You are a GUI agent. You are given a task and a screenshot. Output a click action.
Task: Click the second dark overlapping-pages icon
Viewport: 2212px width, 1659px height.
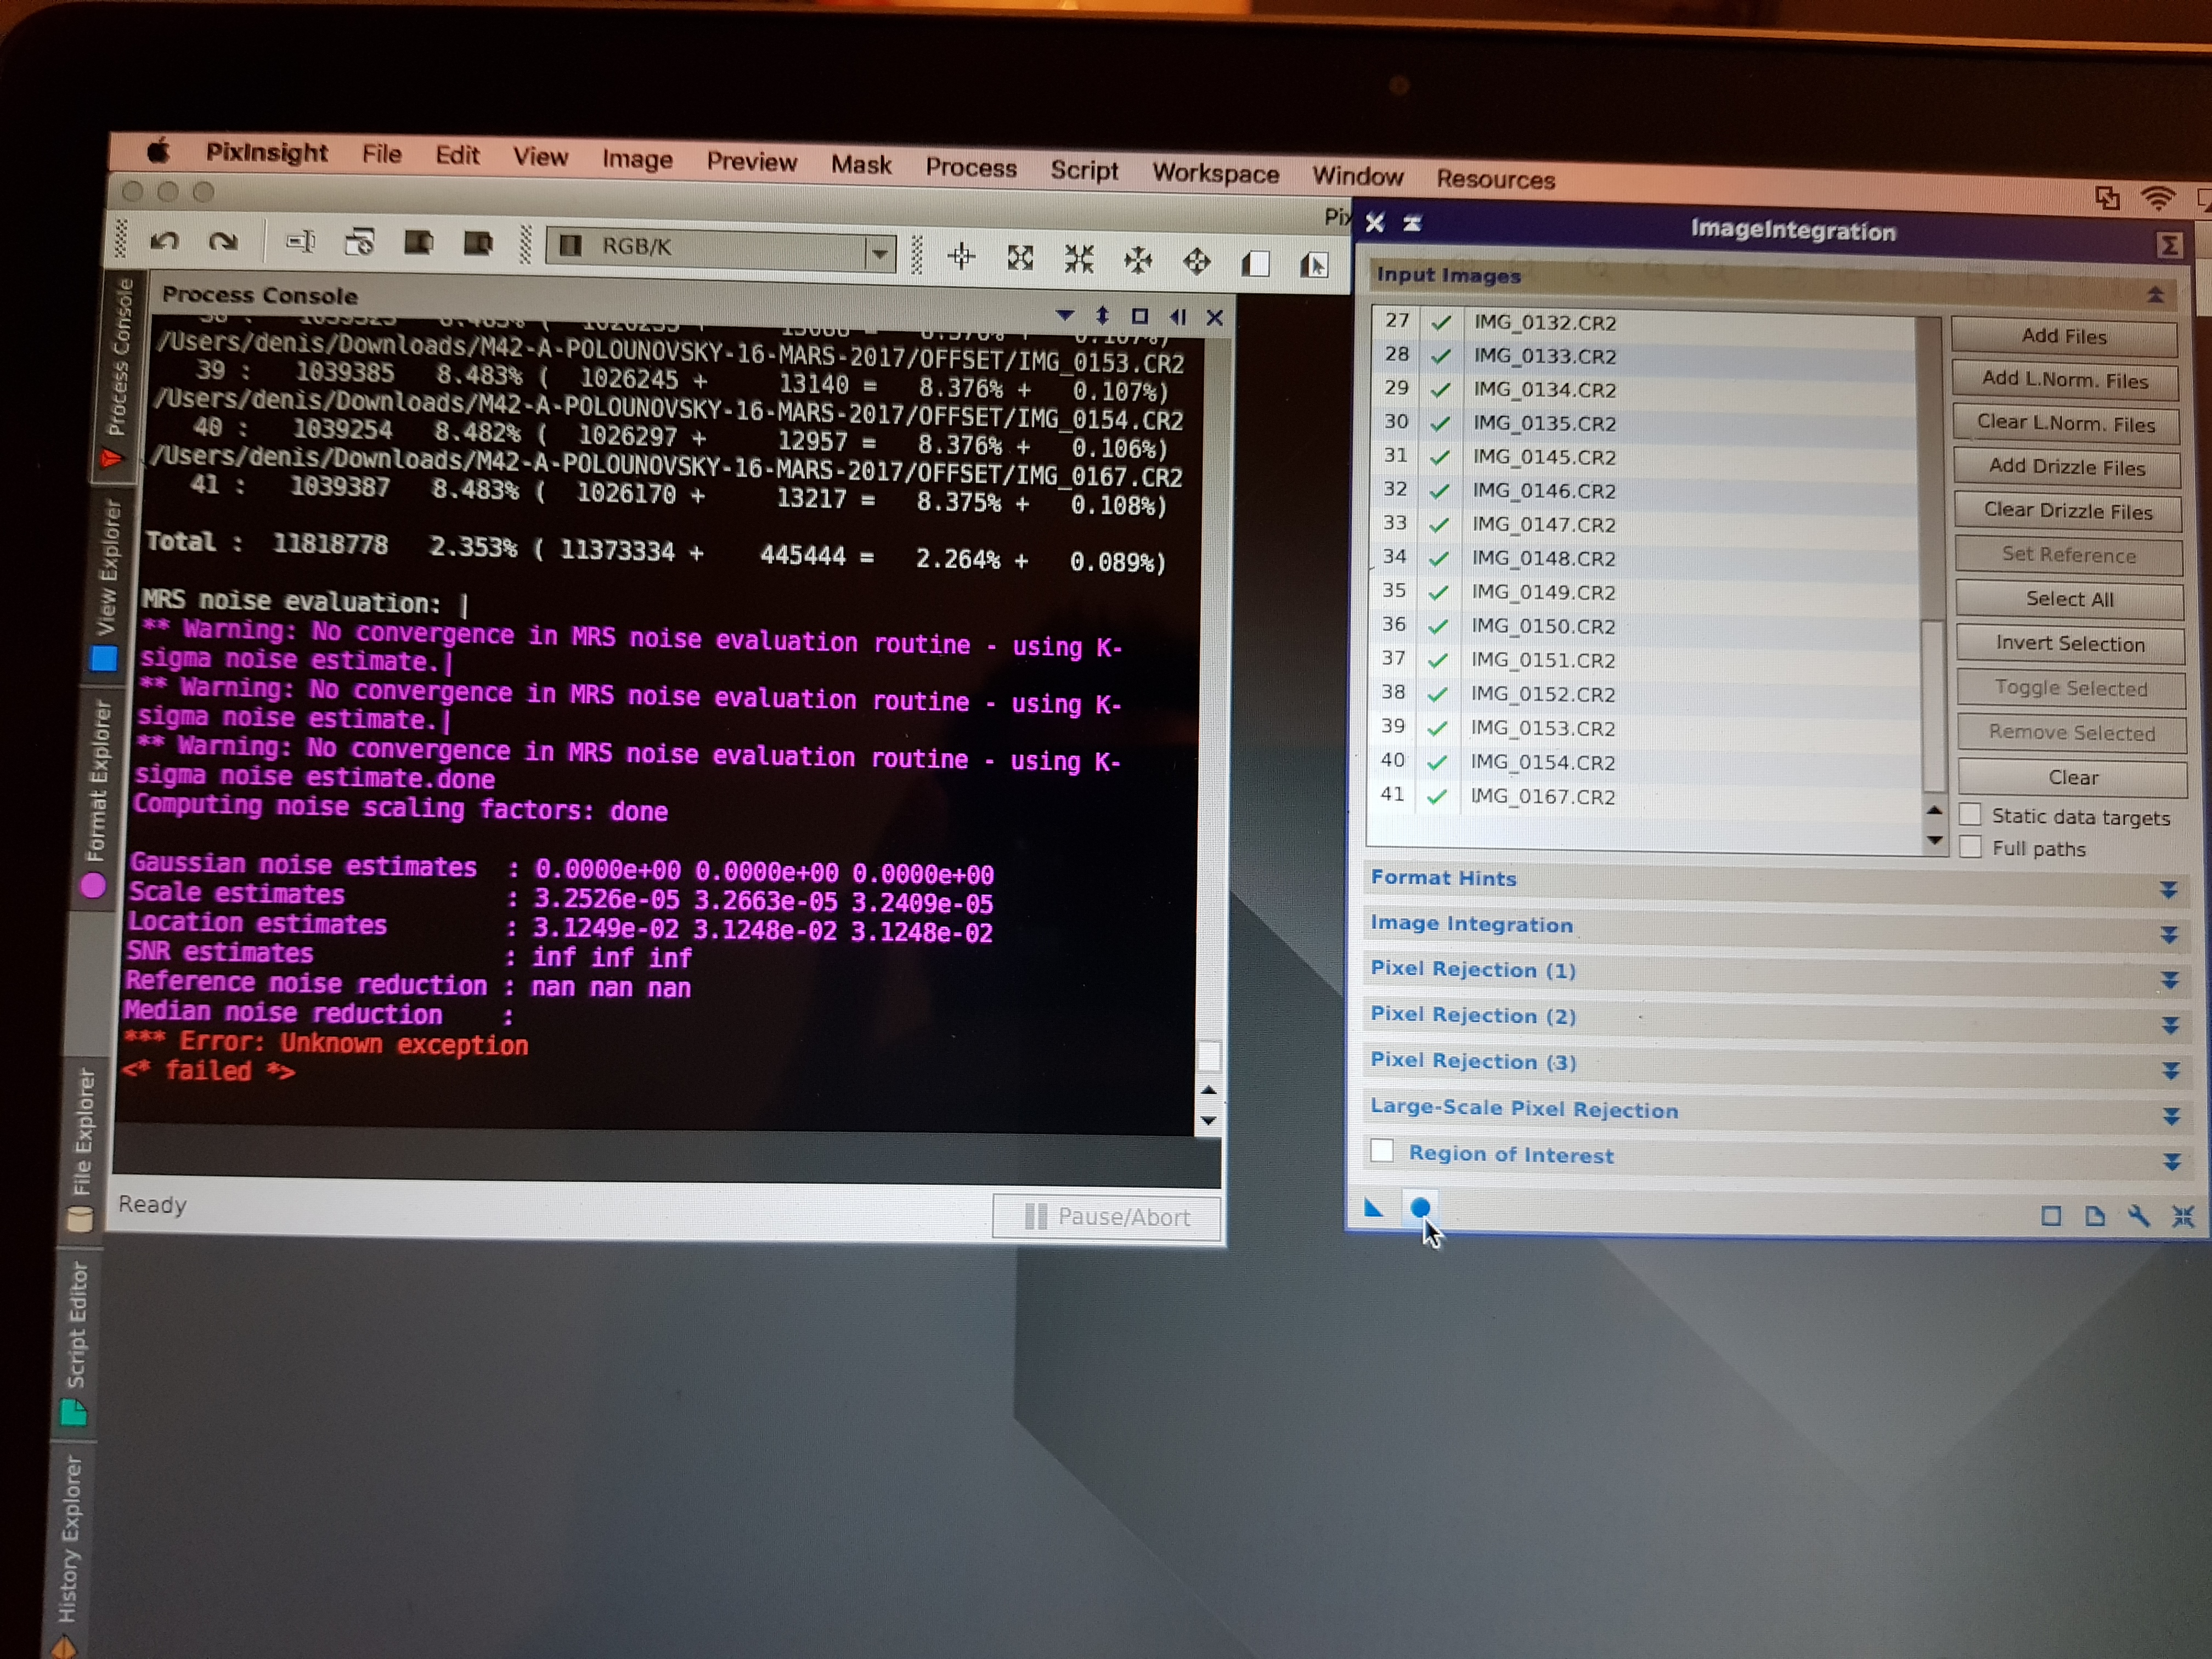tap(478, 244)
